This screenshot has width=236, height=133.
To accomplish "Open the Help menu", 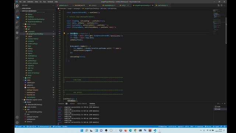I will [56, 1].
